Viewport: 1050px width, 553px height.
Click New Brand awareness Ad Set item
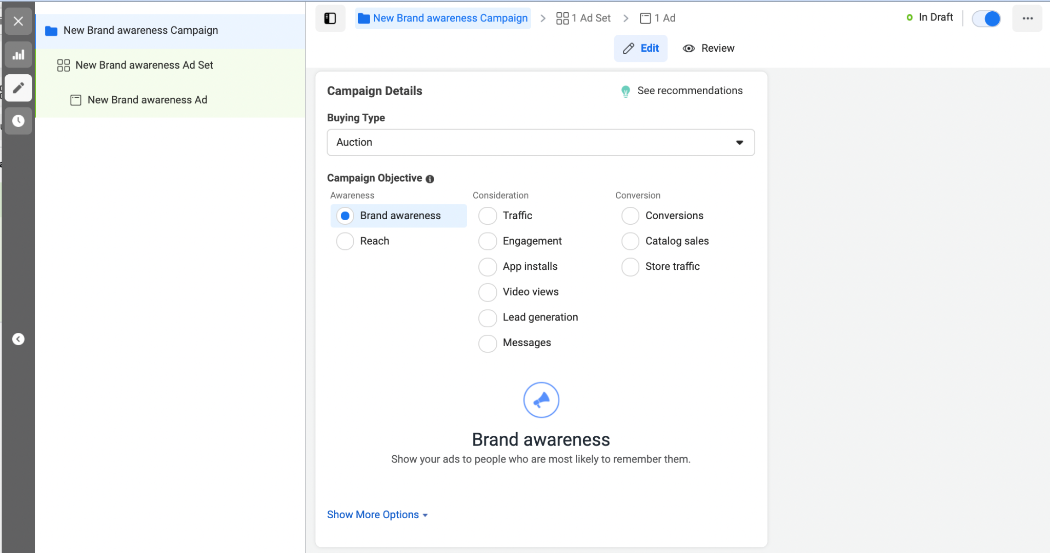point(144,65)
